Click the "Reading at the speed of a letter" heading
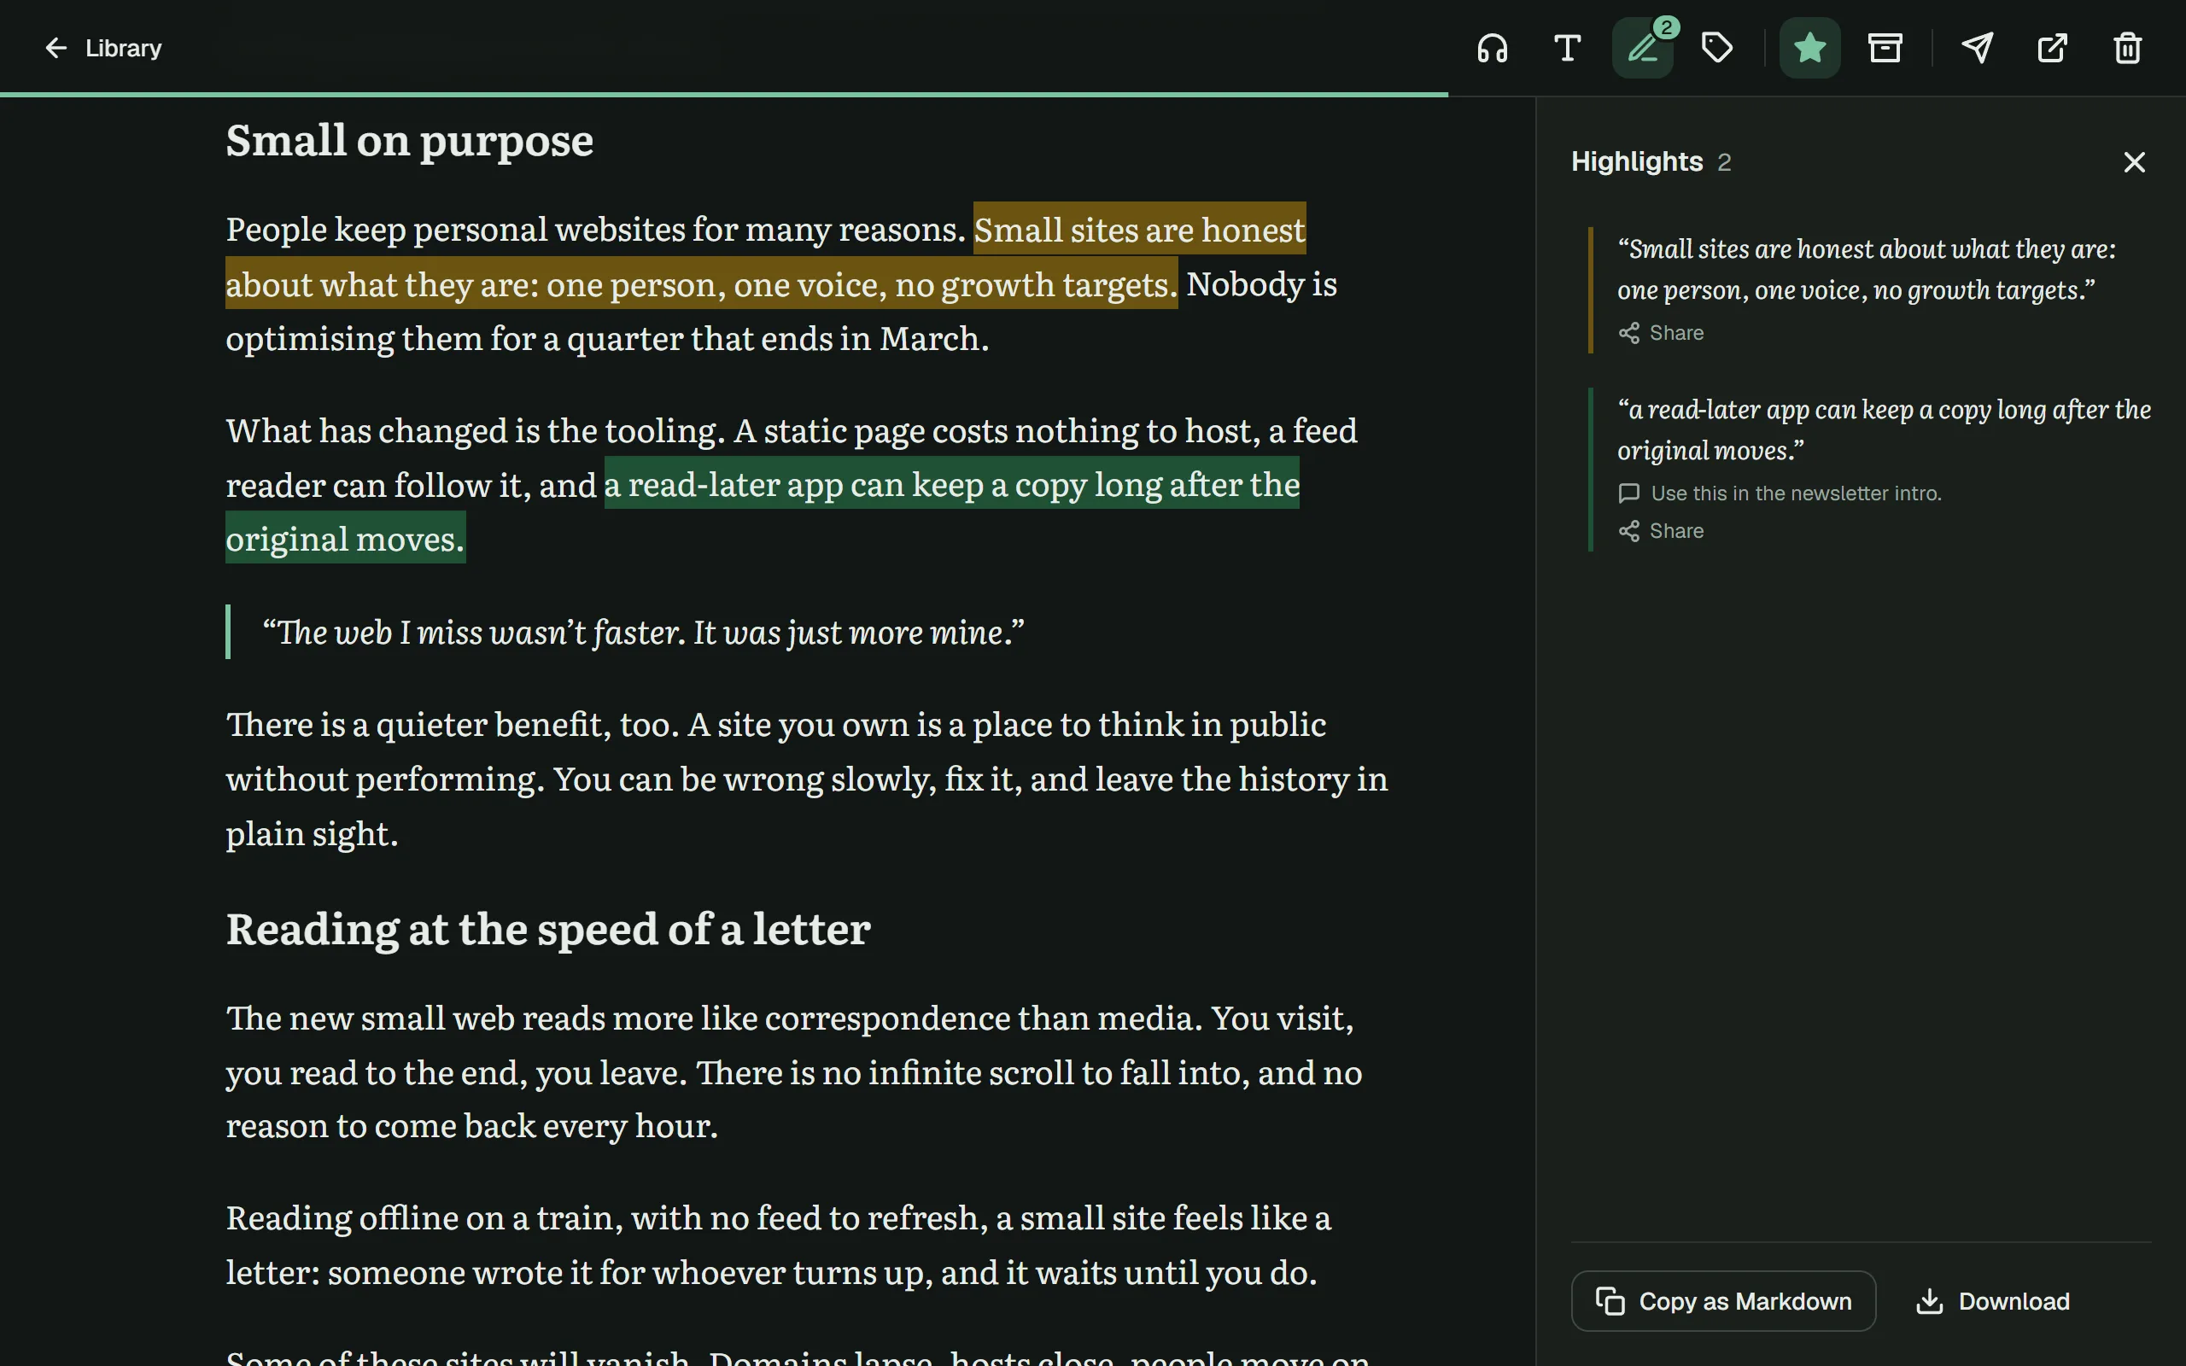2186x1366 pixels. click(x=548, y=930)
